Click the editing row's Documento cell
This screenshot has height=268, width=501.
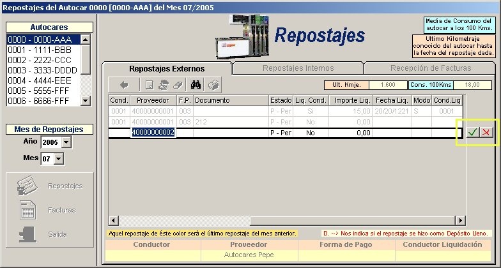(x=231, y=133)
